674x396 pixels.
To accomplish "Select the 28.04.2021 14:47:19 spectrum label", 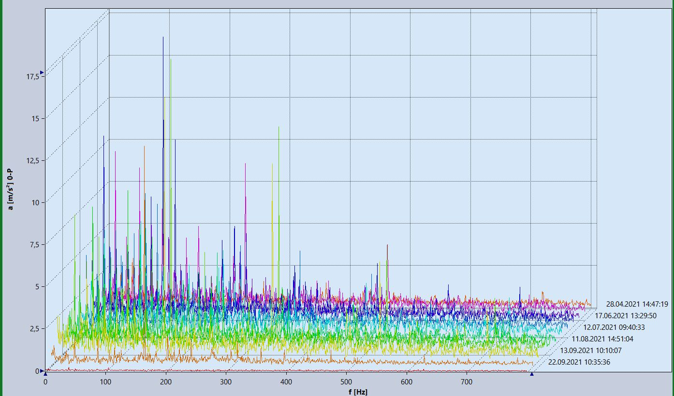I will click(637, 304).
